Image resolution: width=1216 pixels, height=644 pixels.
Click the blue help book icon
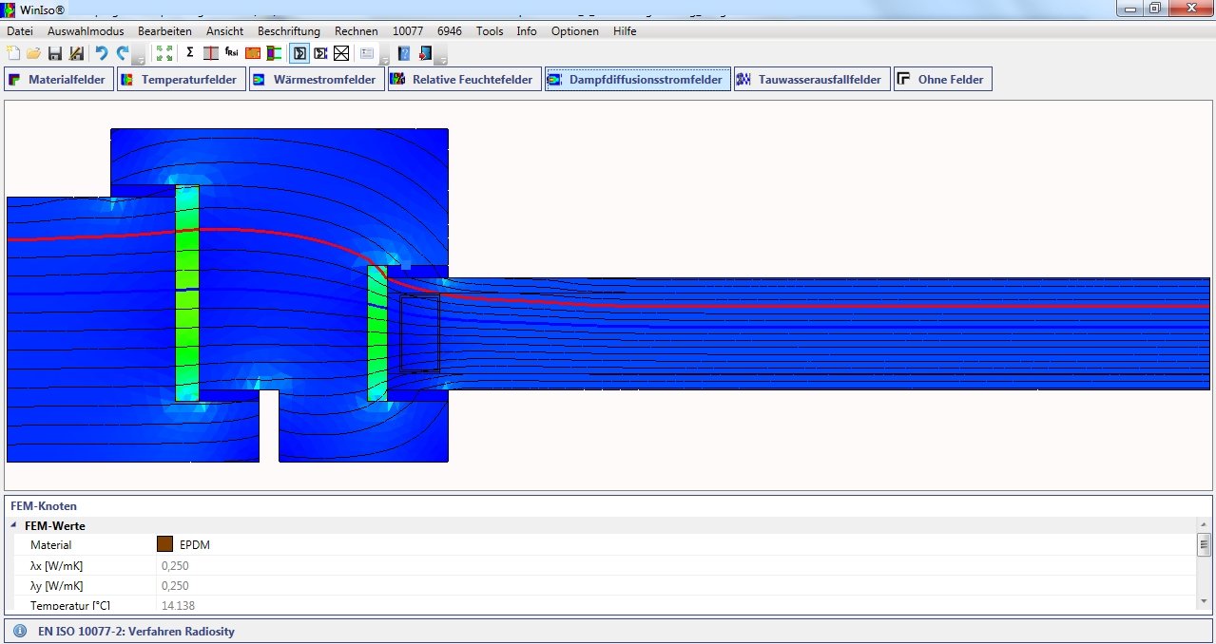coord(404,53)
